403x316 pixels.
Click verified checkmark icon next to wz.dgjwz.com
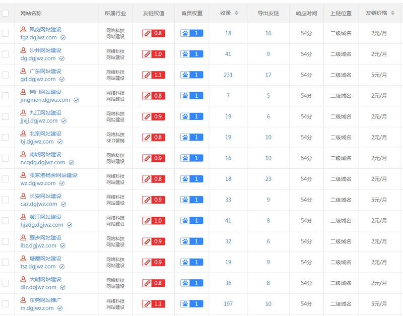(61, 183)
